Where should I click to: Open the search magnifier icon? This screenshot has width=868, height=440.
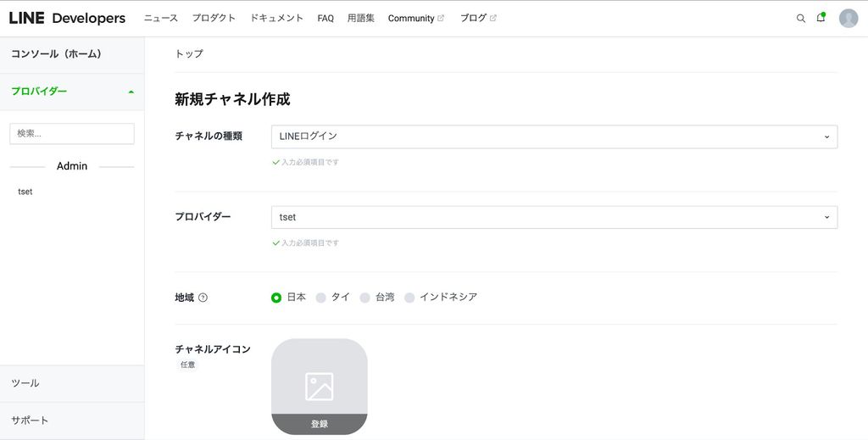pyautogui.click(x=800, y=19)
